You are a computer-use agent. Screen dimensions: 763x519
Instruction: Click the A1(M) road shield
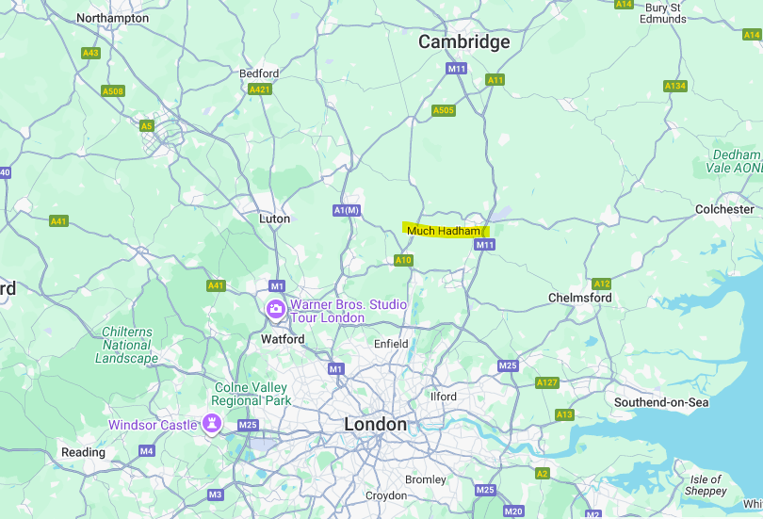[347, 211]
